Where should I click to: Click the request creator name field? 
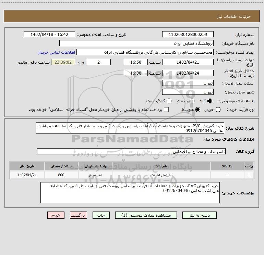[x=145, y=52]
